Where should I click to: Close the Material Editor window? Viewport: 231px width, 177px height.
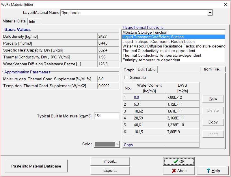(226, 5)
